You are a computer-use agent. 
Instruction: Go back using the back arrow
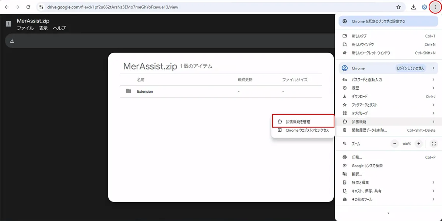7,7
